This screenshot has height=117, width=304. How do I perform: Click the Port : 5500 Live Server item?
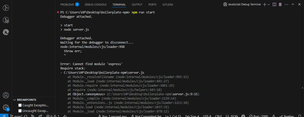point(258,116)
